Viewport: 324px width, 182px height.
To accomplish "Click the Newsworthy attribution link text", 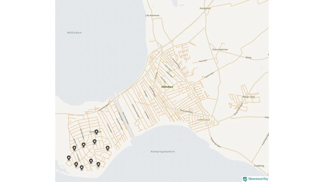I will (x=258, y=179).
